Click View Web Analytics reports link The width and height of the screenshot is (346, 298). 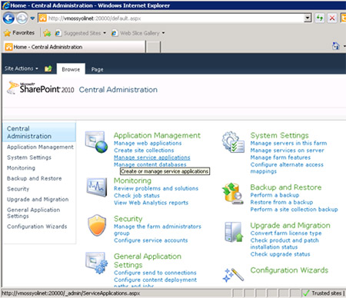tap(151, 203)
